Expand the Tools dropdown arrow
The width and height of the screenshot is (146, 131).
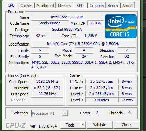point(83,125)
